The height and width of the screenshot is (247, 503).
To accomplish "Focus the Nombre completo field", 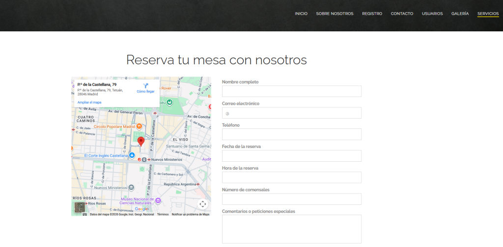I will point(291,91).
